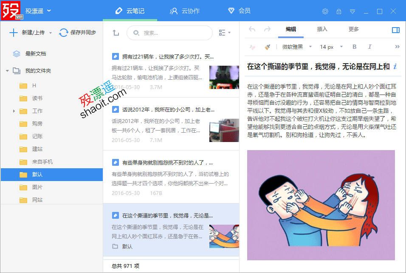The image size is (406, 273).
Task: Open folder H
Action: [x=34, y=86]
